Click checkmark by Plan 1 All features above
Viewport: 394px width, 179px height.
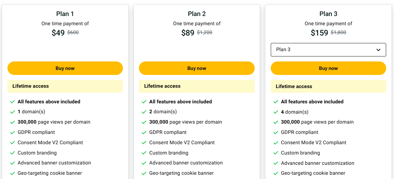(13, 102)
